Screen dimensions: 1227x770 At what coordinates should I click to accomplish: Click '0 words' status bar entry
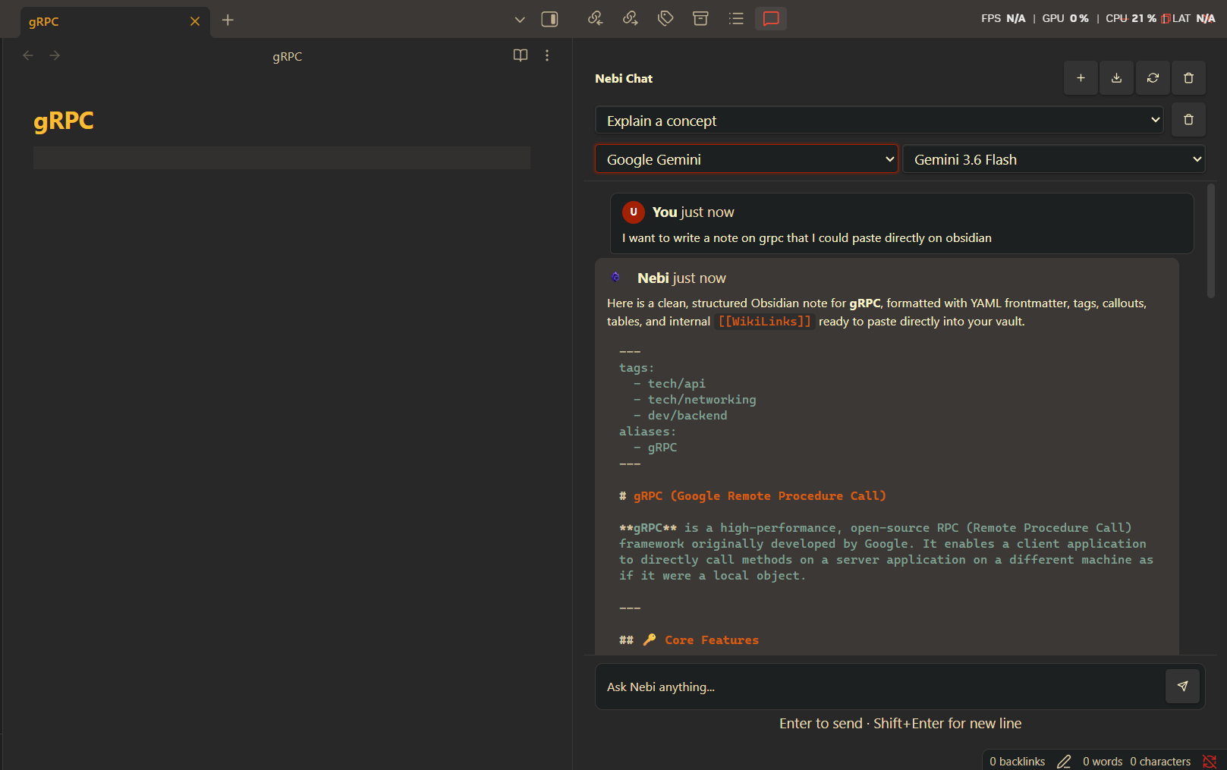coord(1103,762)
